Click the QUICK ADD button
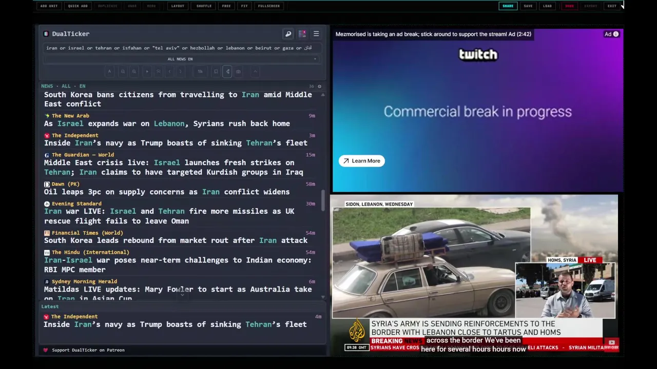This screenshot has height=369, width=657. [78, 6]
